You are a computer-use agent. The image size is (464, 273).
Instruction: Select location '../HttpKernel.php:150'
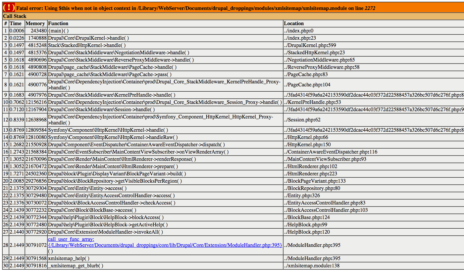pyautogui.click(x=307, y=145)
